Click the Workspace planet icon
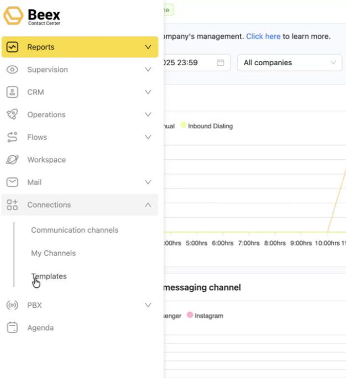This screenshot has height=378, width=346. [x=12, y=160]
